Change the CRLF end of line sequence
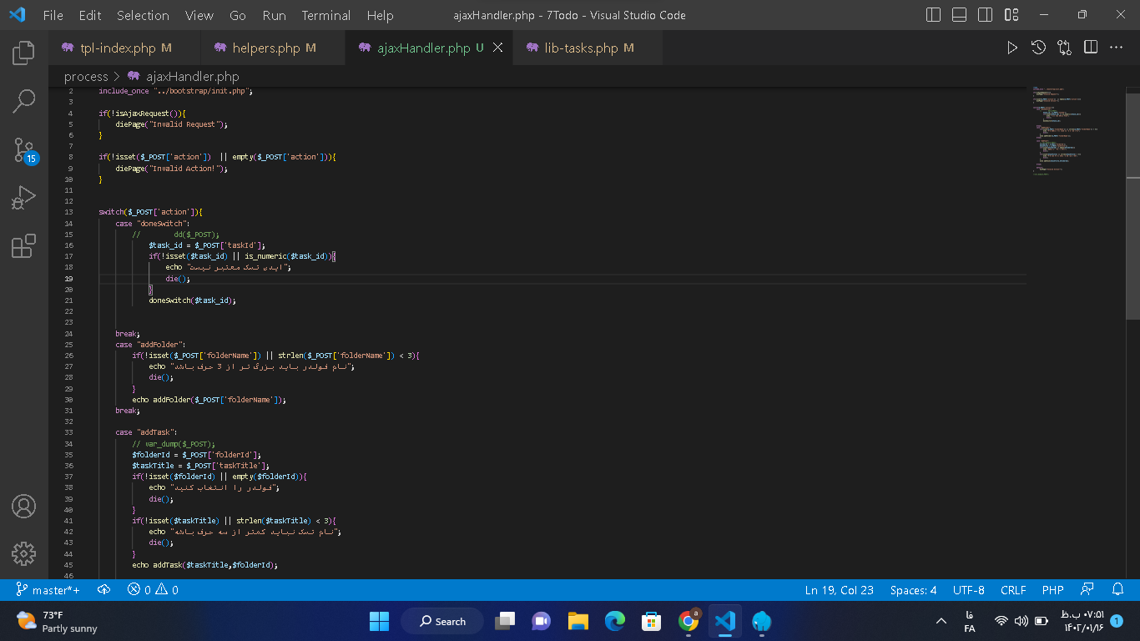Viewport: 1140px width, 641px height. (1013, 590)
